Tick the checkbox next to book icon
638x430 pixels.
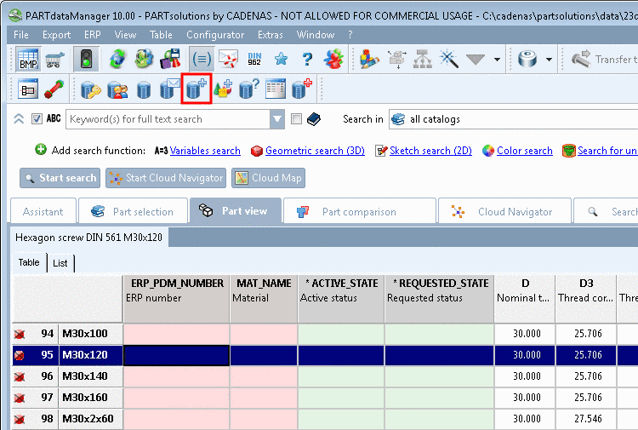(x=297, y=119)
